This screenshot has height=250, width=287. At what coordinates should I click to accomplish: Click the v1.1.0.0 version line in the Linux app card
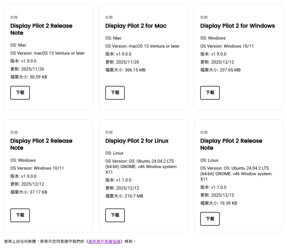[x=118, y=180]
